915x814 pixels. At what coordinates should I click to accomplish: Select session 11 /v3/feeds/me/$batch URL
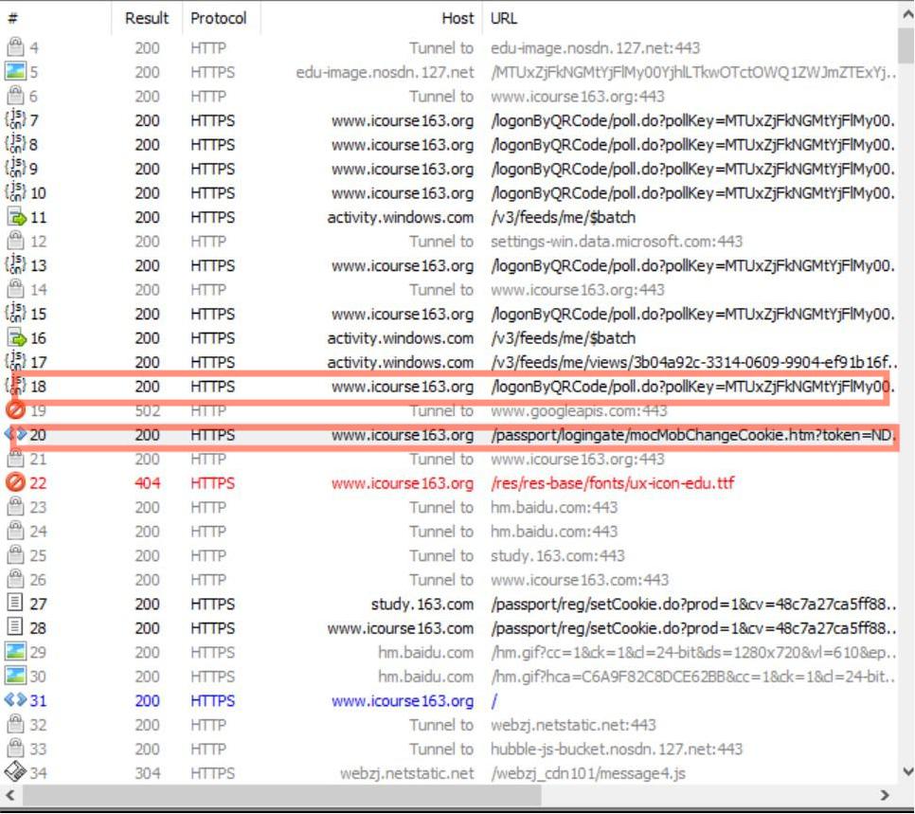click(x=563, y=217)
